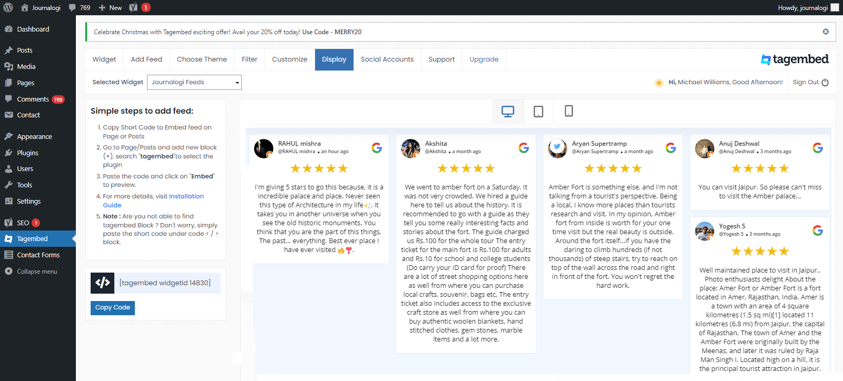Image resolution: width=843 pixels, height=381 pixels.
Task: Click Akshita's profile avatar
Action: point(410,148)
